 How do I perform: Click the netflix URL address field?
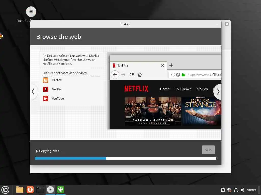[195, 75]
